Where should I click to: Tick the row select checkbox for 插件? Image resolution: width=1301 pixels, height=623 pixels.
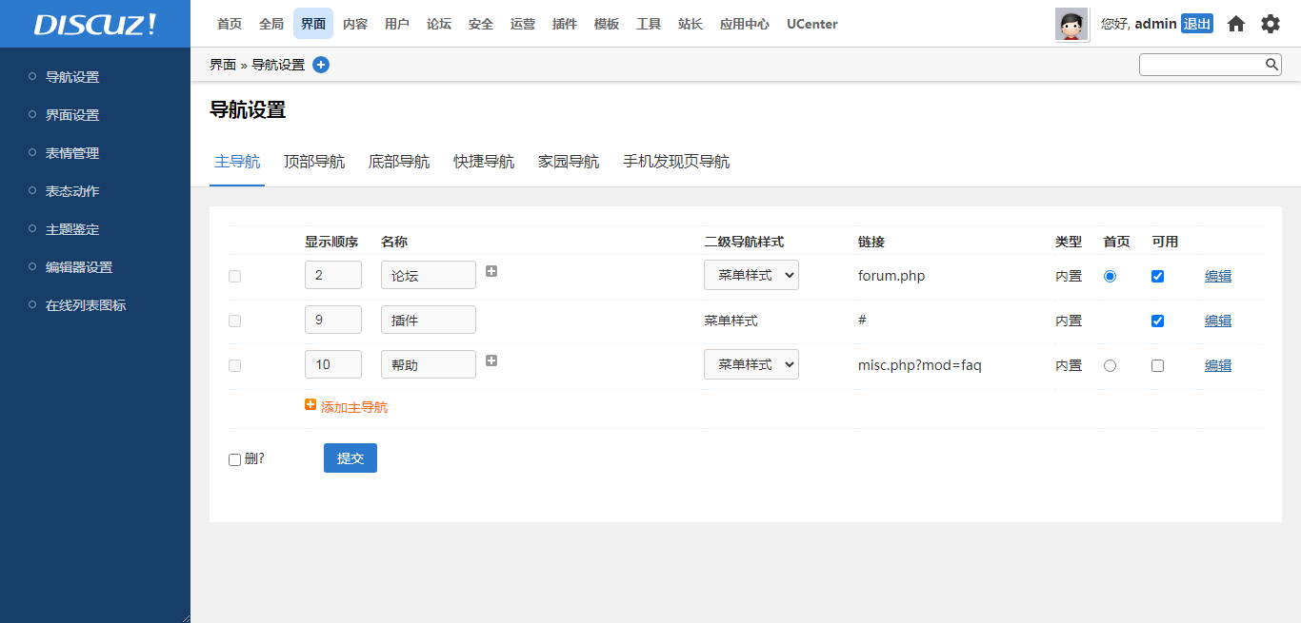[x=234, y=321]
